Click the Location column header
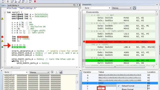Image resolution: width=160 pixels, height=90 pixels. click(x=151, y=72)
